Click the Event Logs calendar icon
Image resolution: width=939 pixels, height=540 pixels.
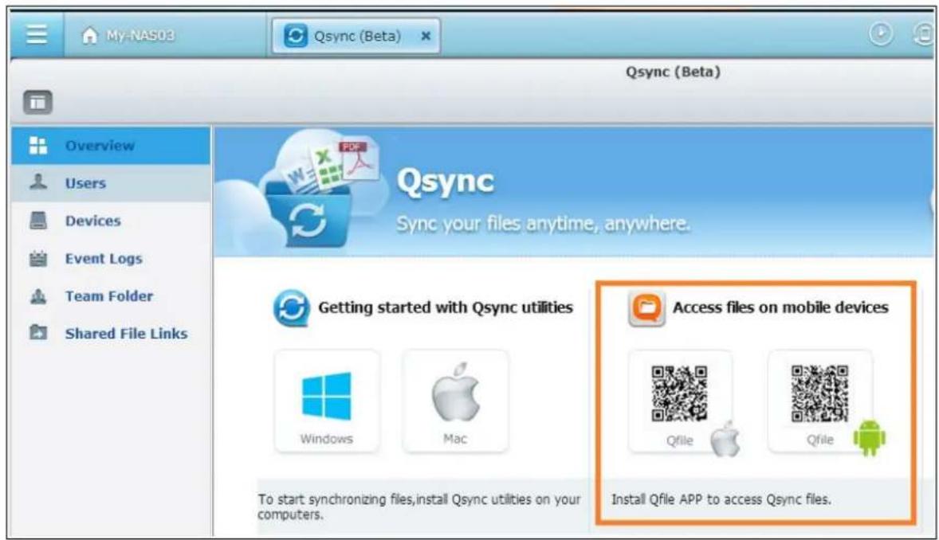pyautogui.click(x=38, y=258)
